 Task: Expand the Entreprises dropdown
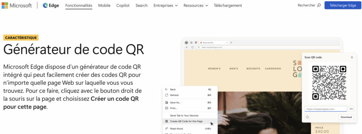(x=165, y=5)
